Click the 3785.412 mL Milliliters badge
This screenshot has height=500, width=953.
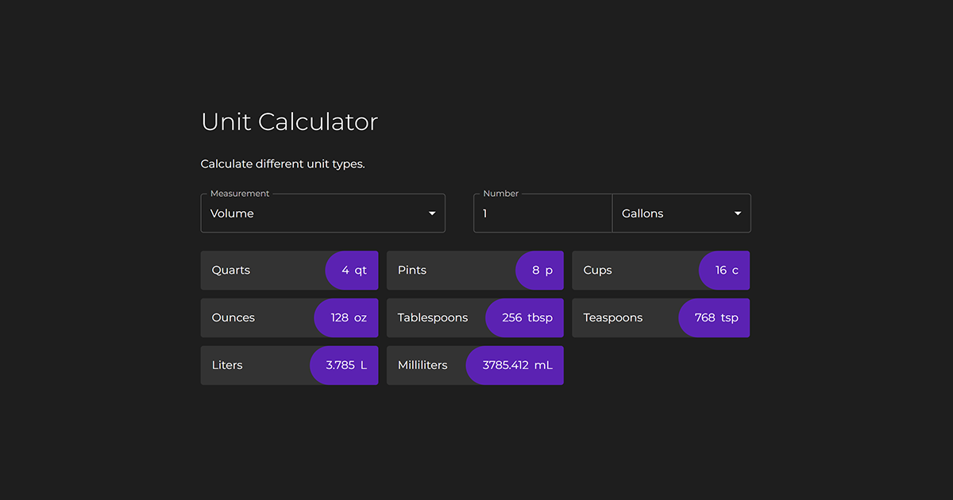pos(514,365)
